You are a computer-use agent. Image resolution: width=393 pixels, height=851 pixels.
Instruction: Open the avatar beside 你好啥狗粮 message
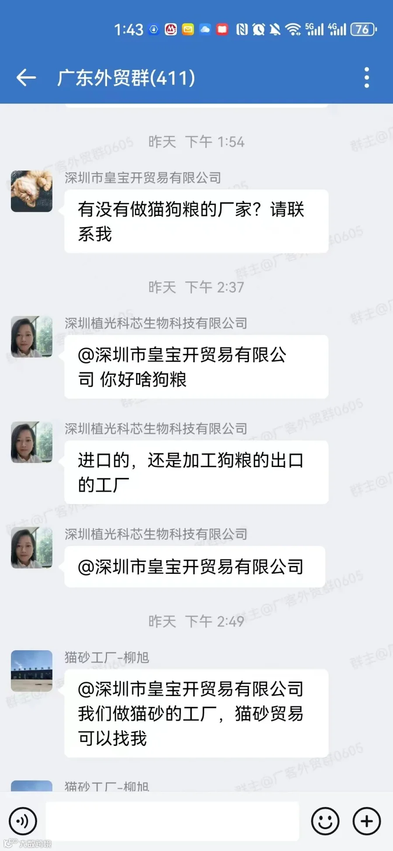tap(31, 337)
